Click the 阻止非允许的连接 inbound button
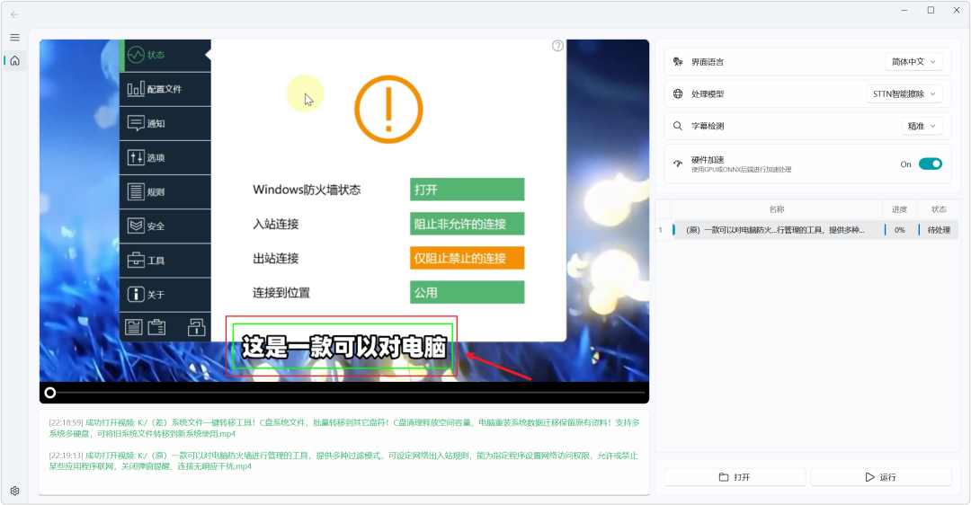This screenshot has width=971, height=505. tap(467, 224)
